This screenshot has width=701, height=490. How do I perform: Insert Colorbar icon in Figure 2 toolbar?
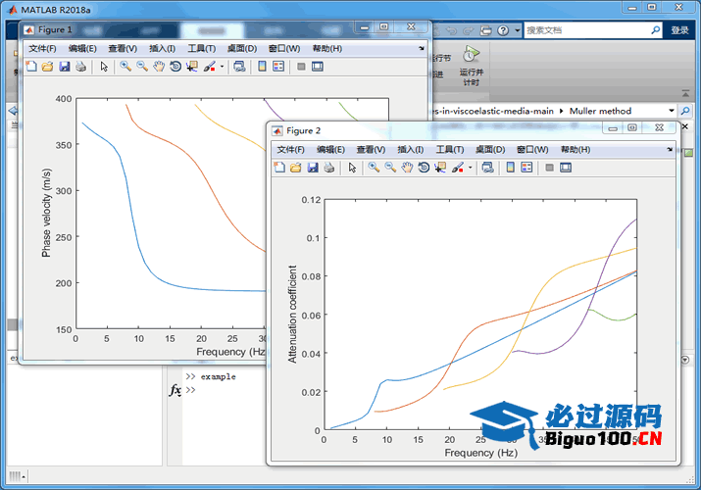tap(510, 168)
